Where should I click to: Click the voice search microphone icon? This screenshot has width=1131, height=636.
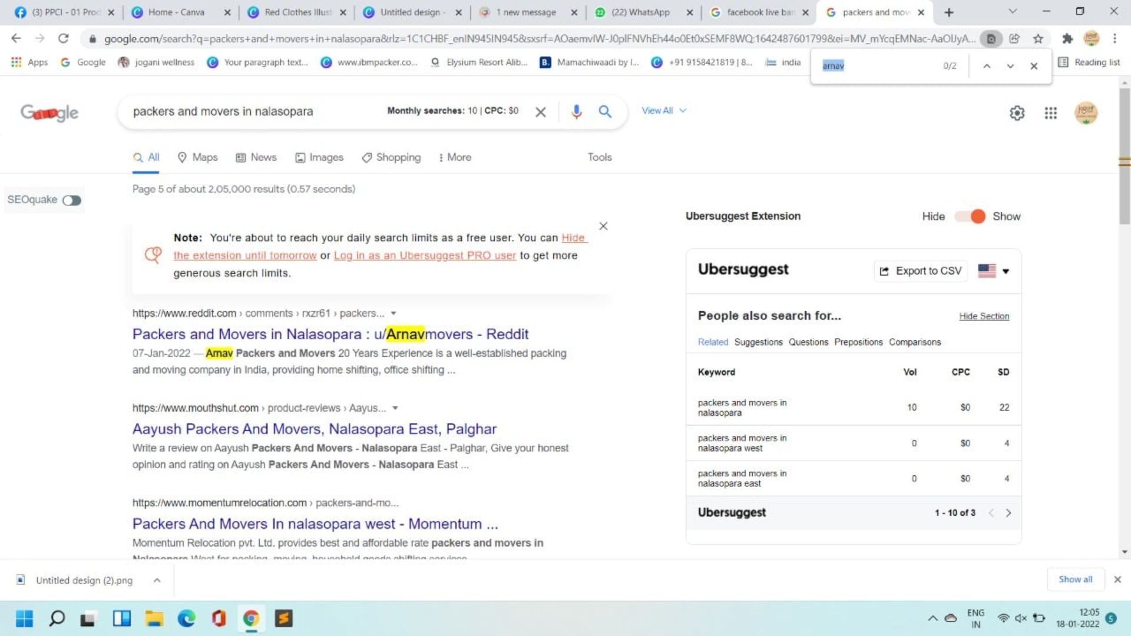(576, 111)
